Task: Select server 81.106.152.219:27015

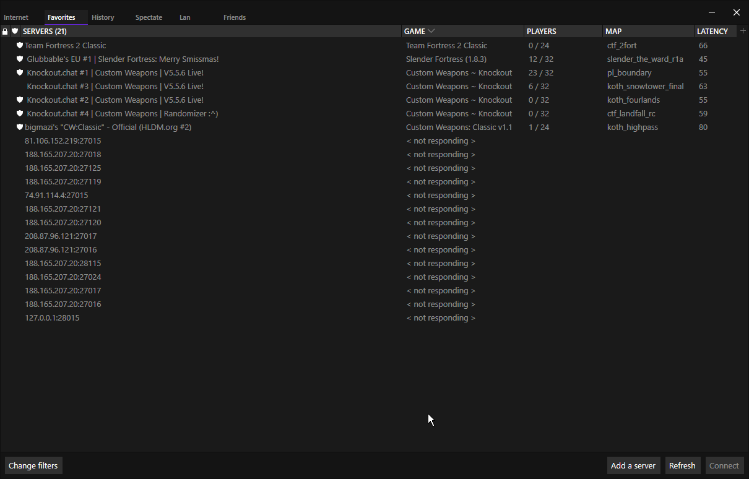Action: pyautogui.click(x=369, y=140)
